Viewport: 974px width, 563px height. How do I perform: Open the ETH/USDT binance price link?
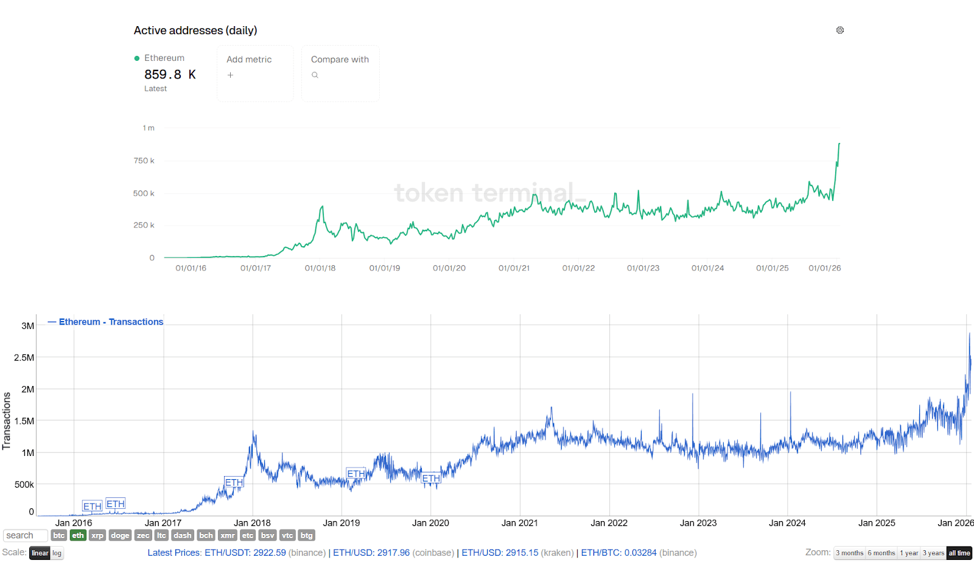(x=245, y=553)
